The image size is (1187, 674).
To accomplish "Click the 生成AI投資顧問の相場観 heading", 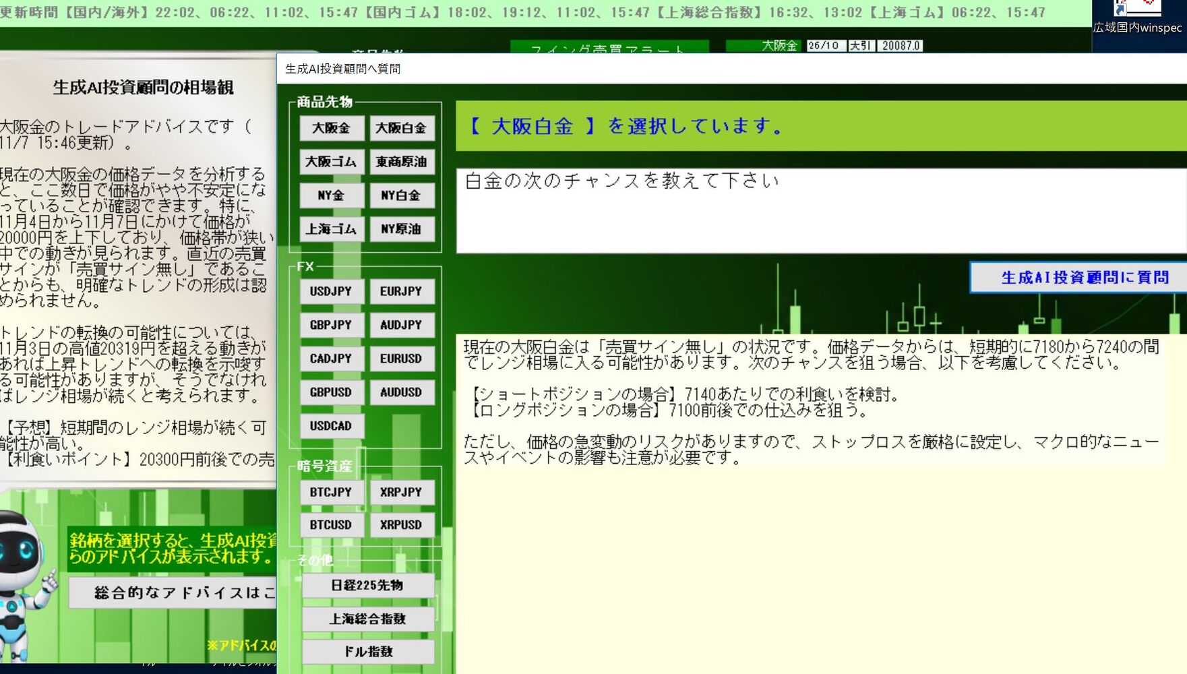I will coord(143,88).
